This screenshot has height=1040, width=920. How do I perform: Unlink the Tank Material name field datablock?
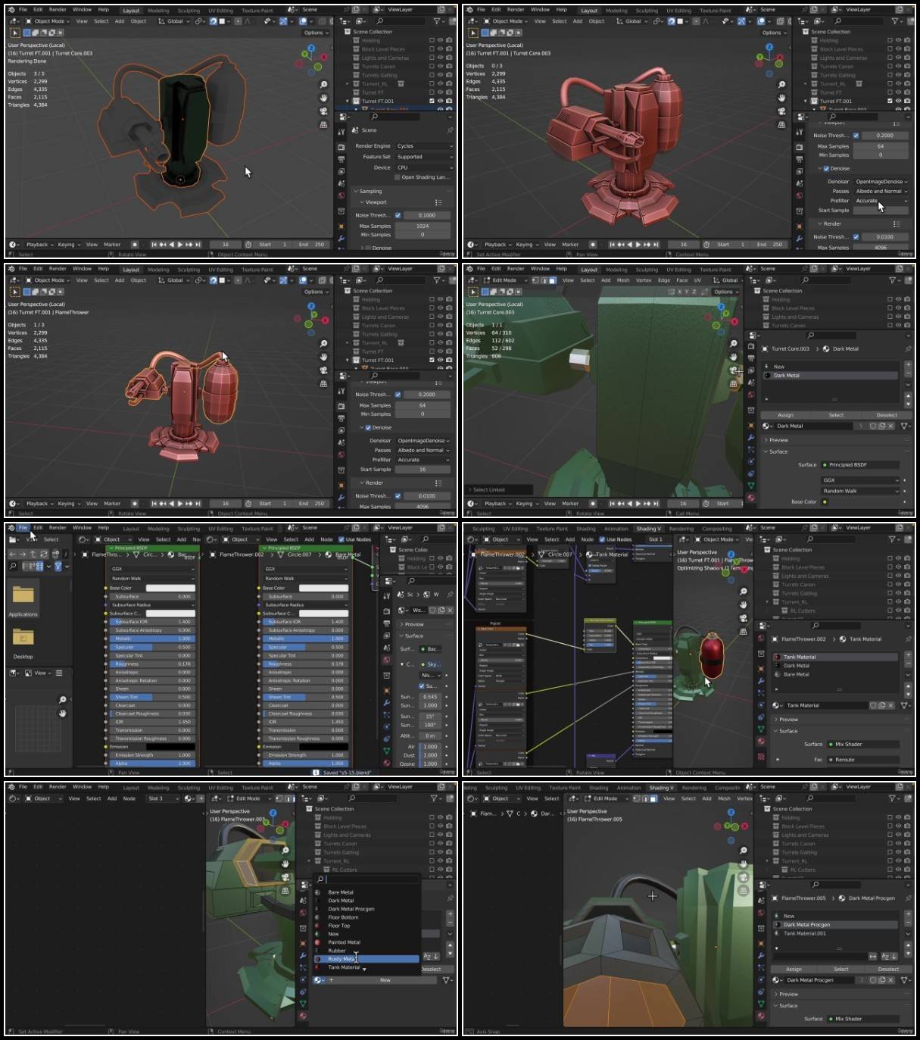pyautogui.click(x=890, y=705)
